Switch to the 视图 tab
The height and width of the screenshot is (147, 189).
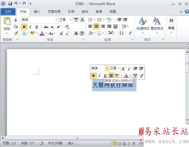click(113, 12)
